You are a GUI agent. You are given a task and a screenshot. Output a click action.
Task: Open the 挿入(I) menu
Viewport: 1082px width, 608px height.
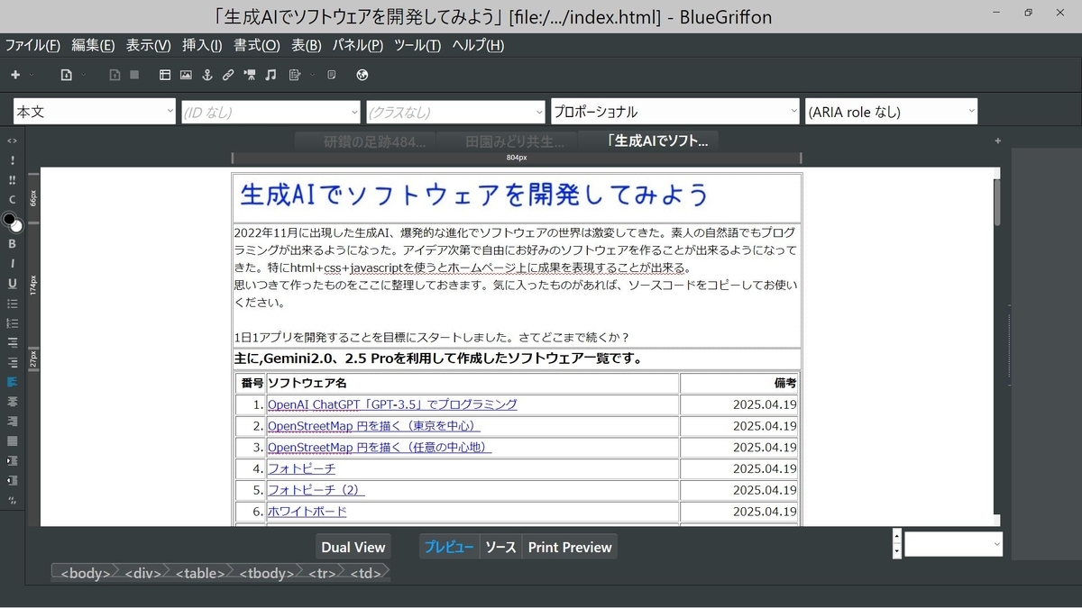pos(203,46)
